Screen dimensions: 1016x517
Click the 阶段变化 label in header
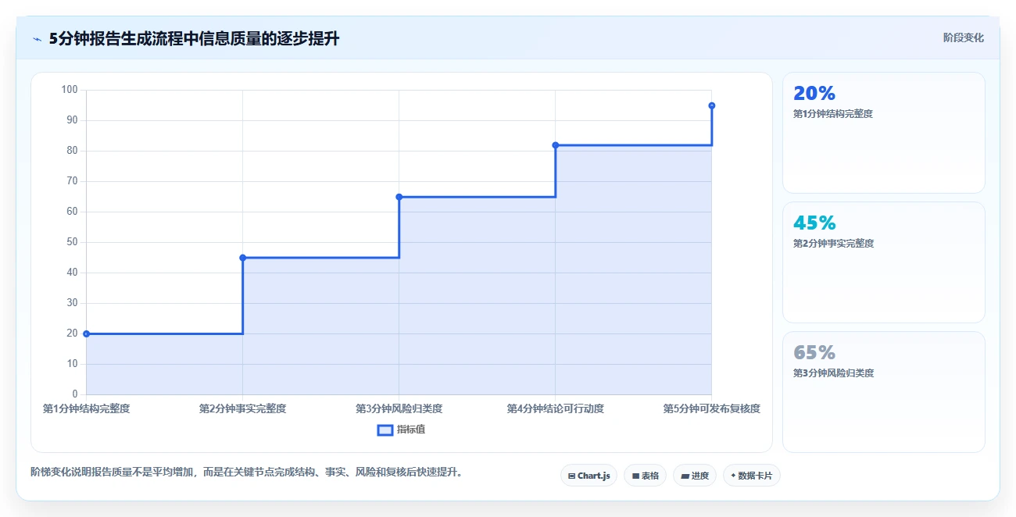[x=963, y=37]
